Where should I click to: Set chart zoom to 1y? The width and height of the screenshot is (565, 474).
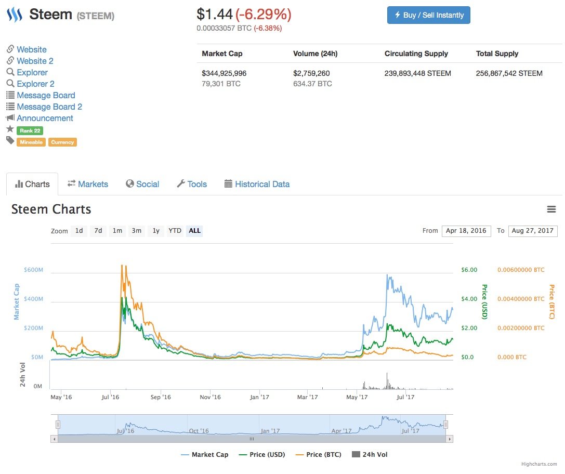[155, 231]
